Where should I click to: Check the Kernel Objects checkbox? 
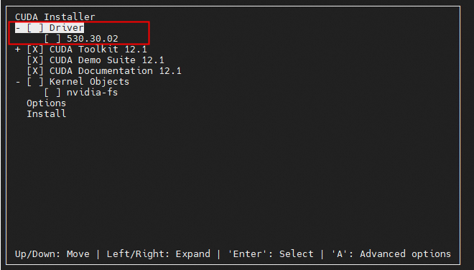(x=35, y=82)
